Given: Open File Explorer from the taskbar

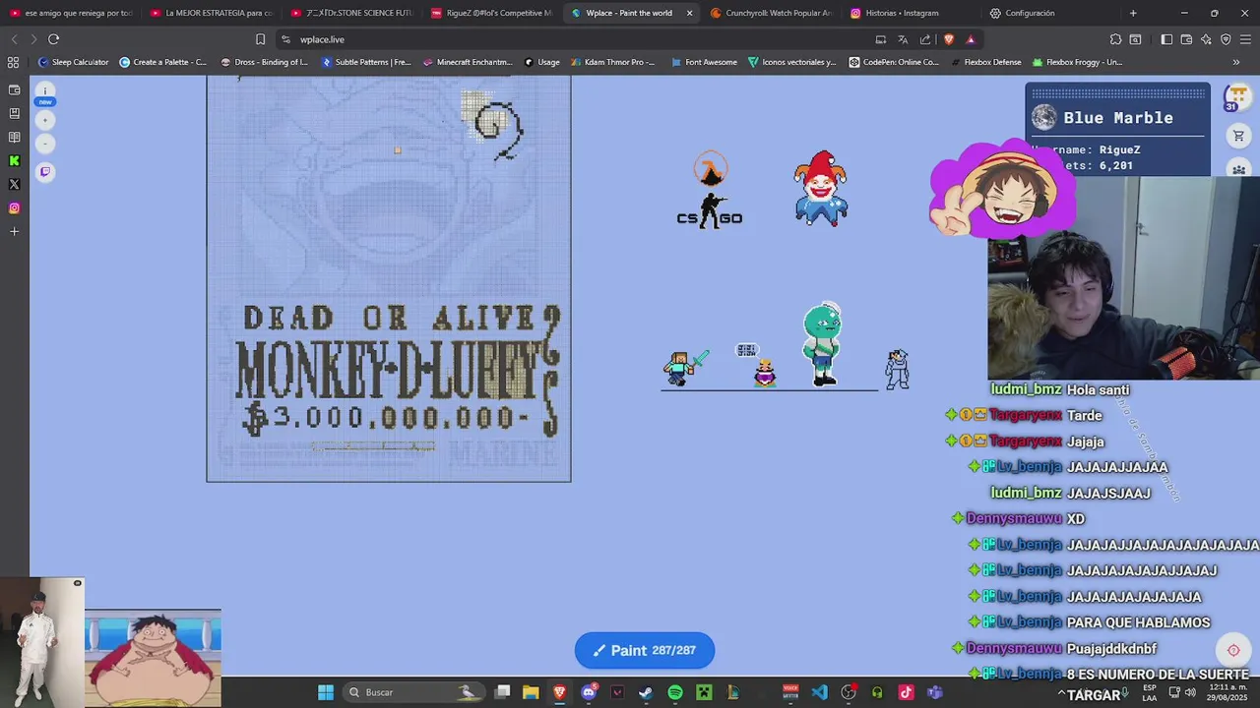Looking at the screenshot, I should tap(531, 692).
